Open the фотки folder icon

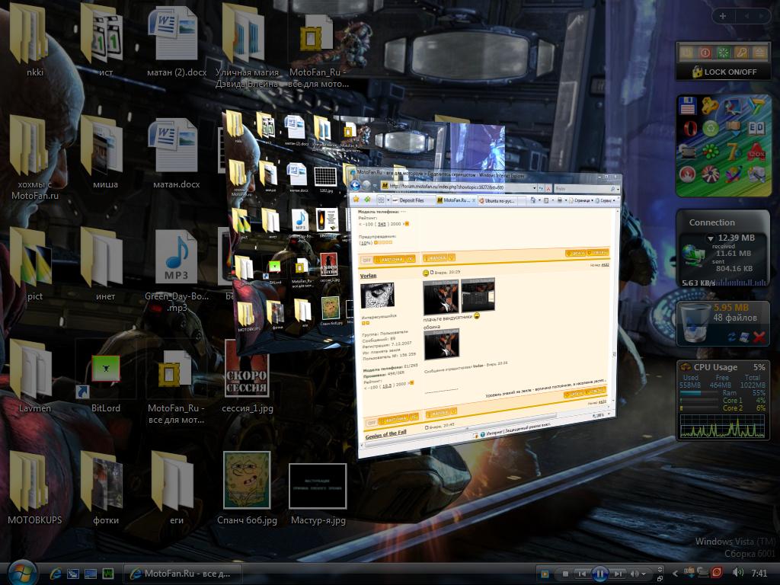click(x=102, y=481)
